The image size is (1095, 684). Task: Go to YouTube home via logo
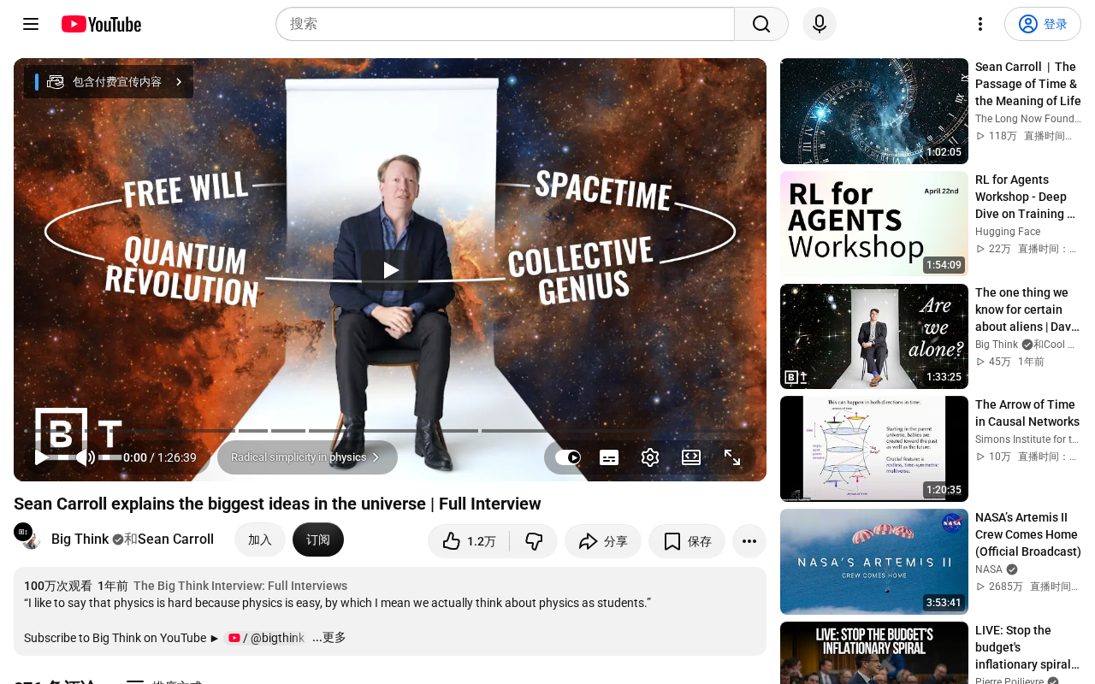[x=101, y=24]
